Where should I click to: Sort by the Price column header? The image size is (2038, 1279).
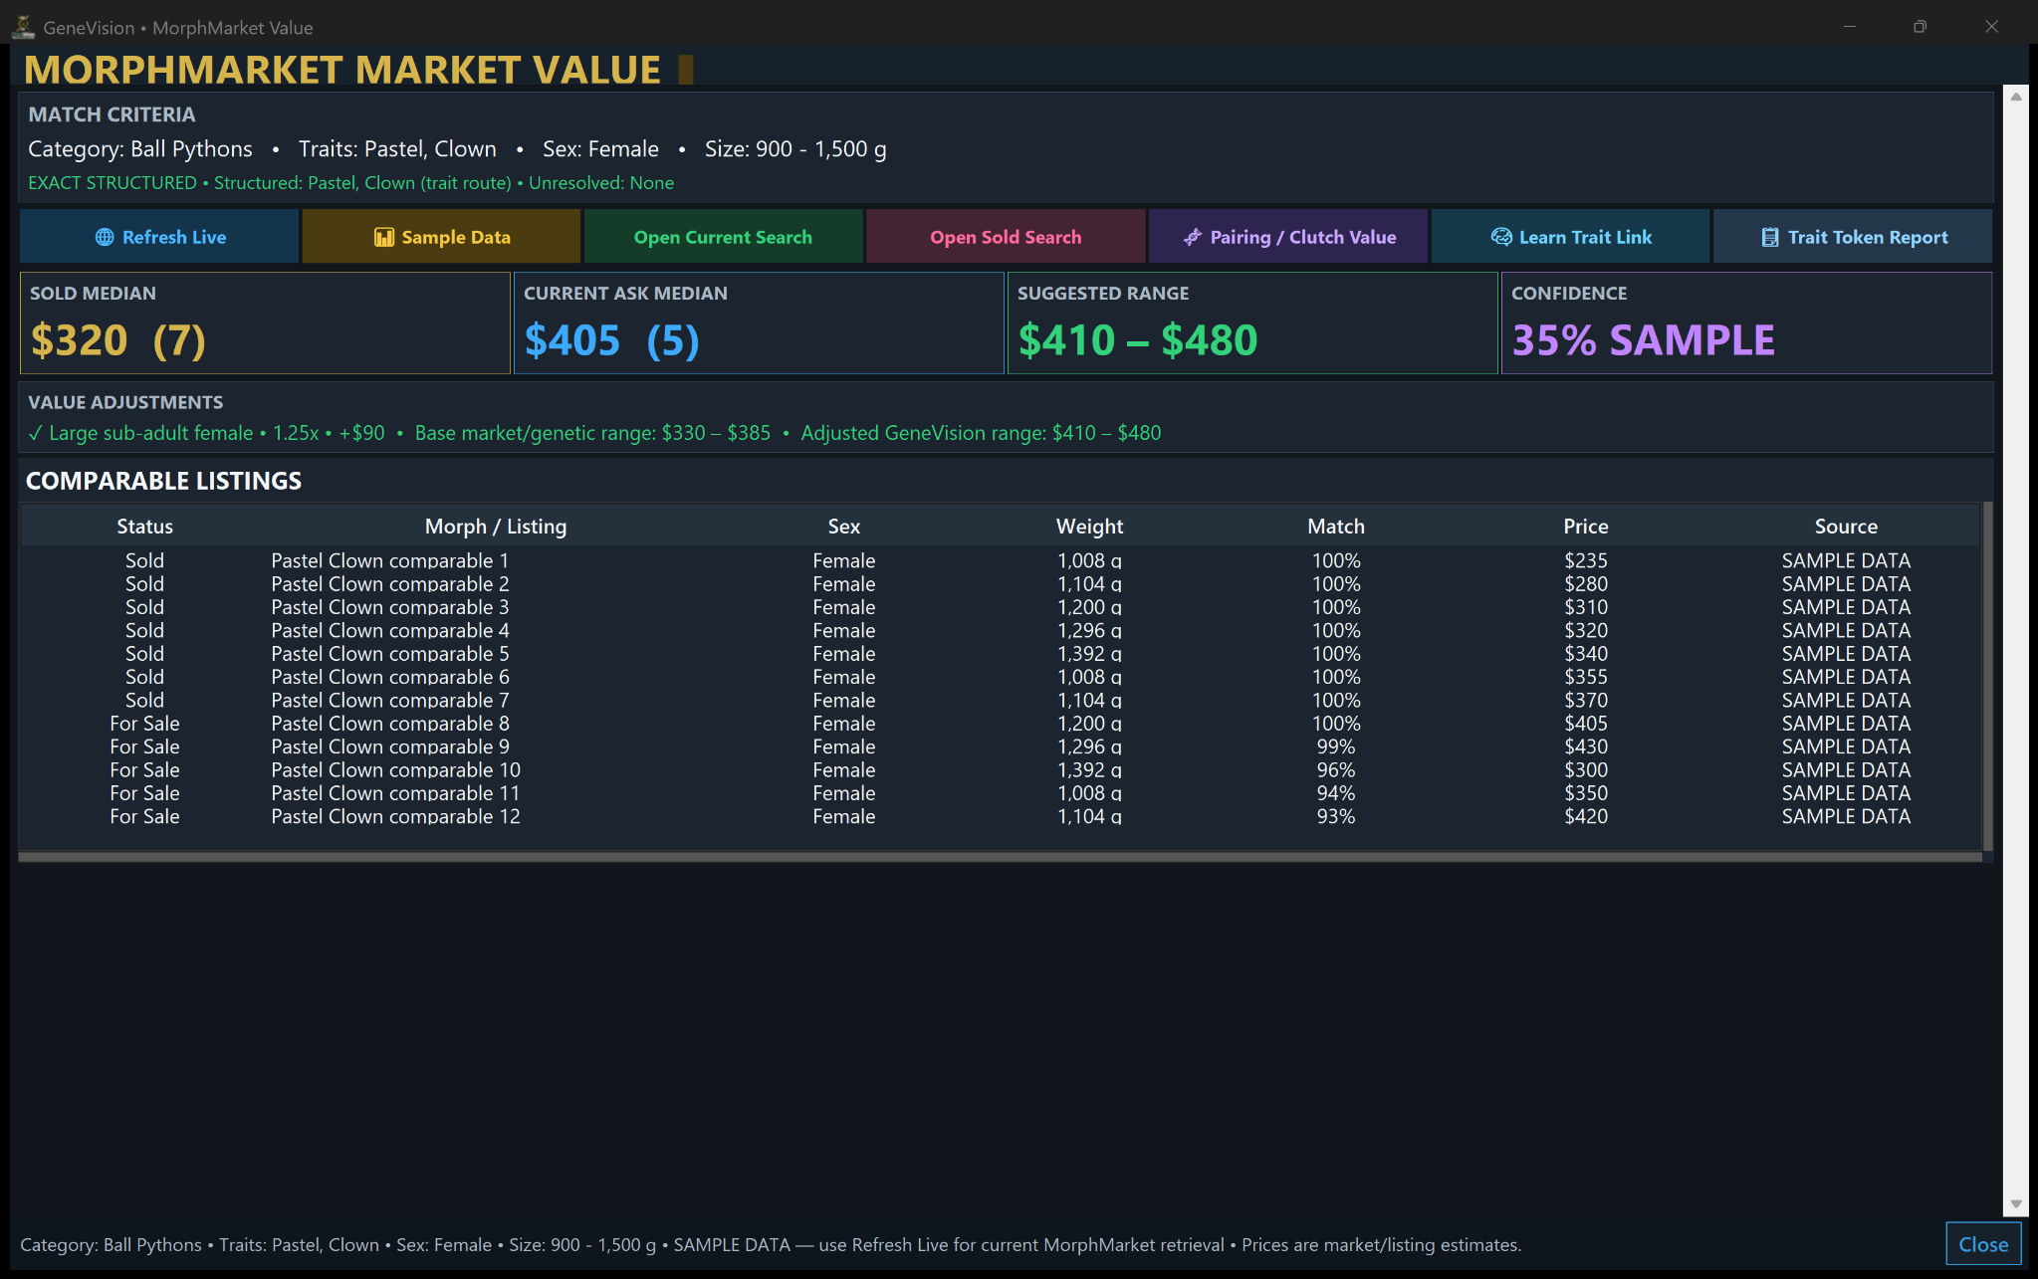coord(1586,527)
